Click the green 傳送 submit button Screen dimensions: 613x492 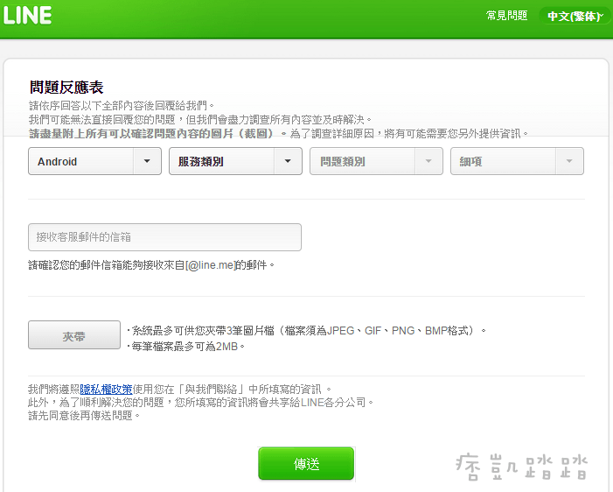coord(306,464)
